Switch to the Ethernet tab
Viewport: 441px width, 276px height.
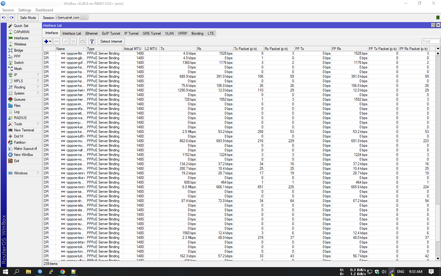pyautogui.click(x=91, y=33)
